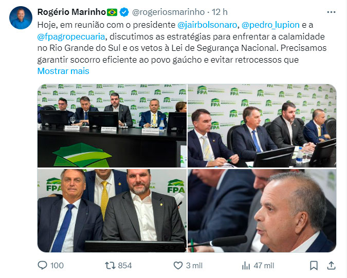Expand the post with Mostrar mais

[63, 71]
